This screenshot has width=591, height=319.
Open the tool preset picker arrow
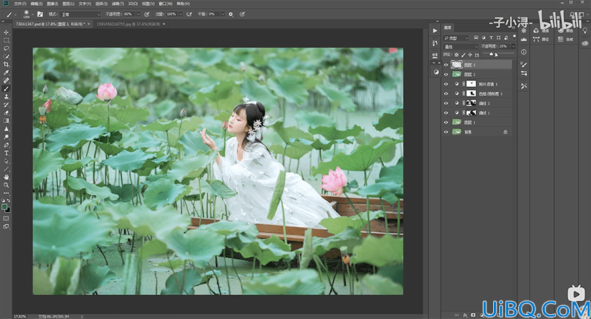[x=15, y=14]
